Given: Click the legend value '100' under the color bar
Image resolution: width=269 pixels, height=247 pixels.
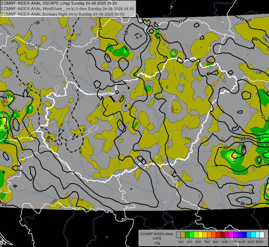Looking at the screenshot, I should pos(181,242).
